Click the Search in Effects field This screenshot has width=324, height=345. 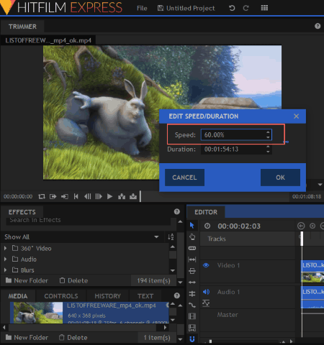[89, 220]
